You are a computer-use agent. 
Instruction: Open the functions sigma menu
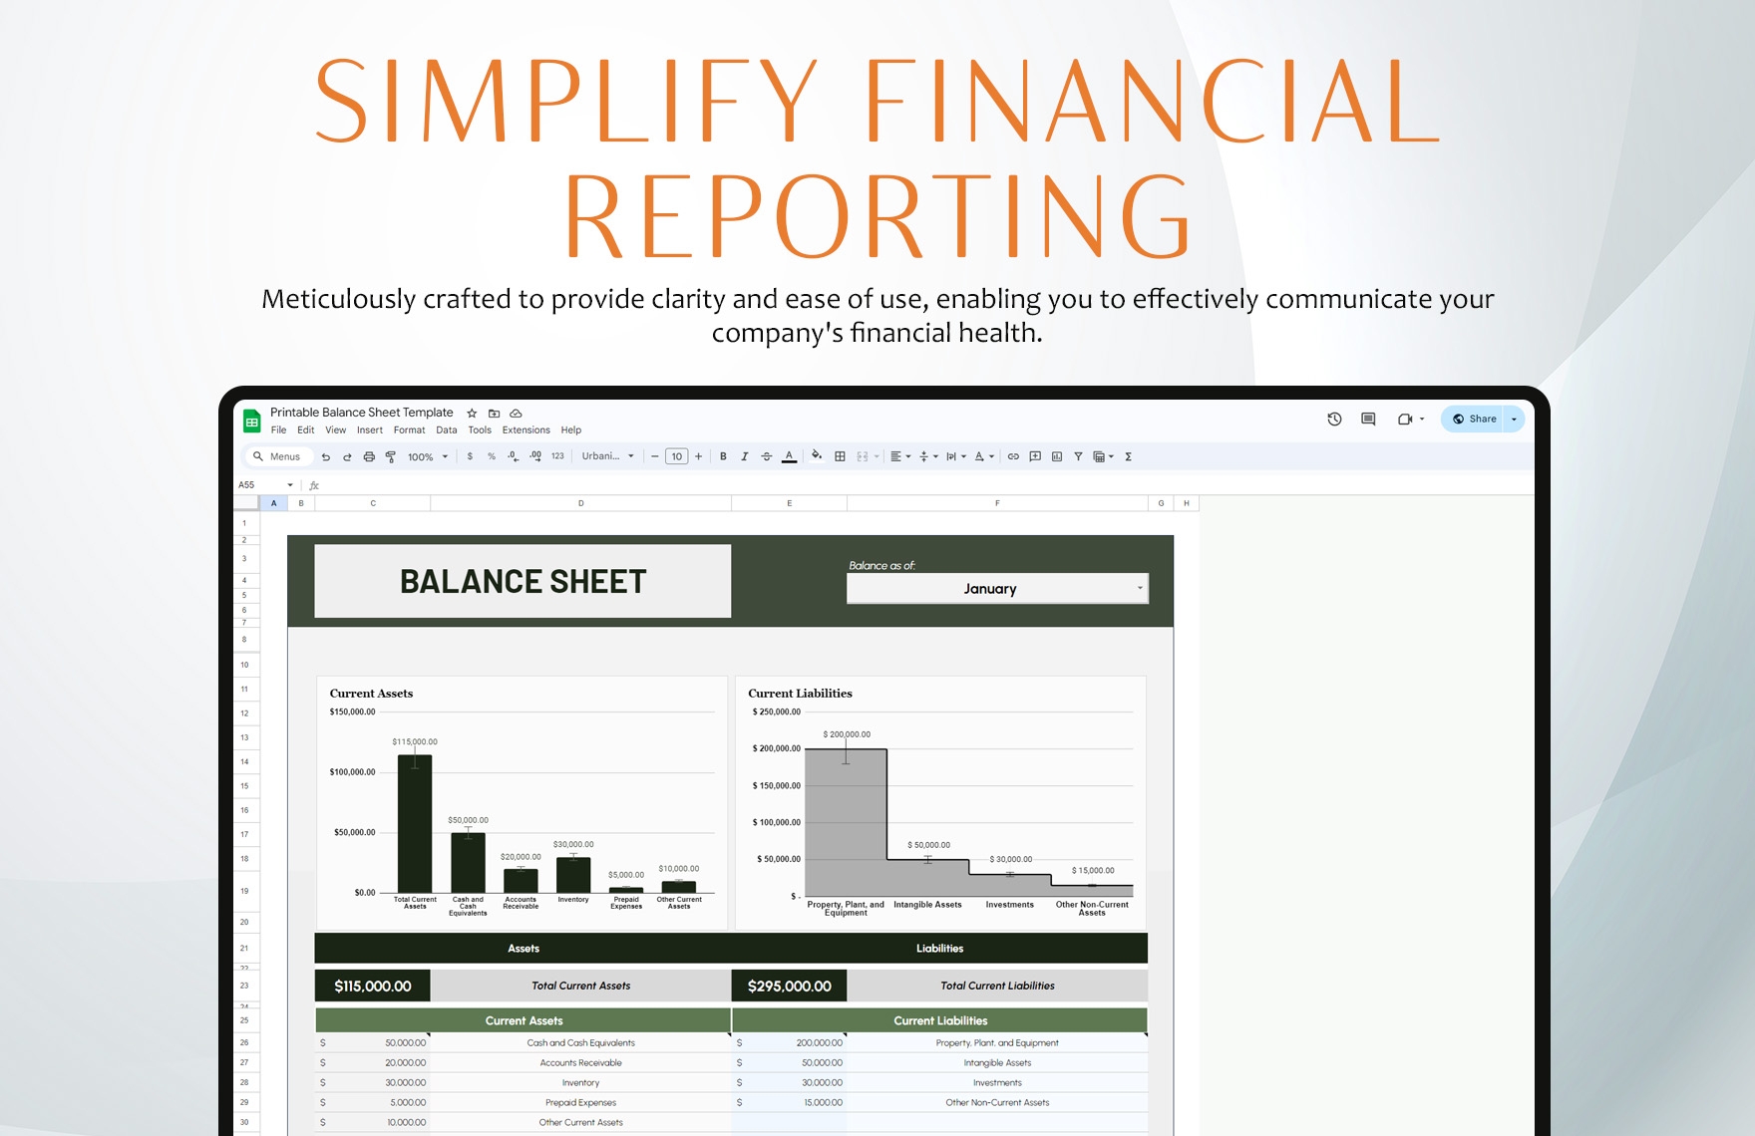click(x=1129, y=456)
